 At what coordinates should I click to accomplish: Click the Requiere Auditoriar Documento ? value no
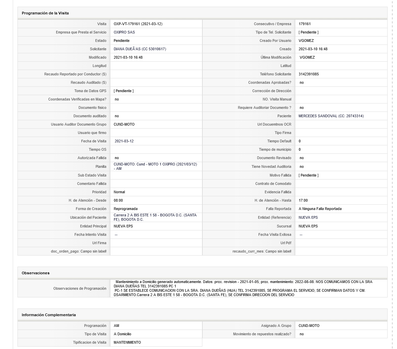[x=302, y=108]
